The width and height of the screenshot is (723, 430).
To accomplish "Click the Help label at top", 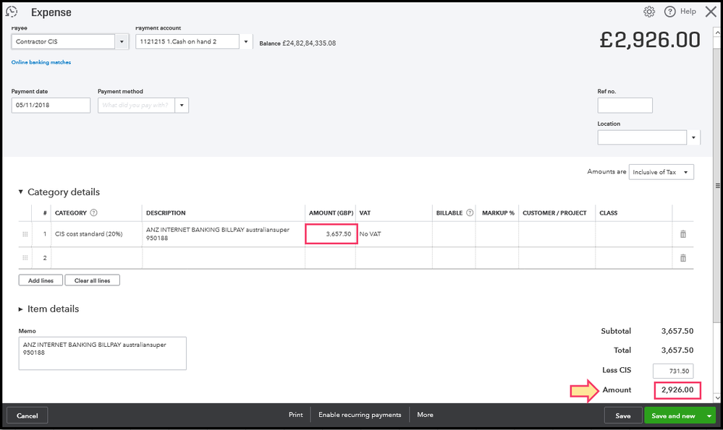I will [688, 12].
